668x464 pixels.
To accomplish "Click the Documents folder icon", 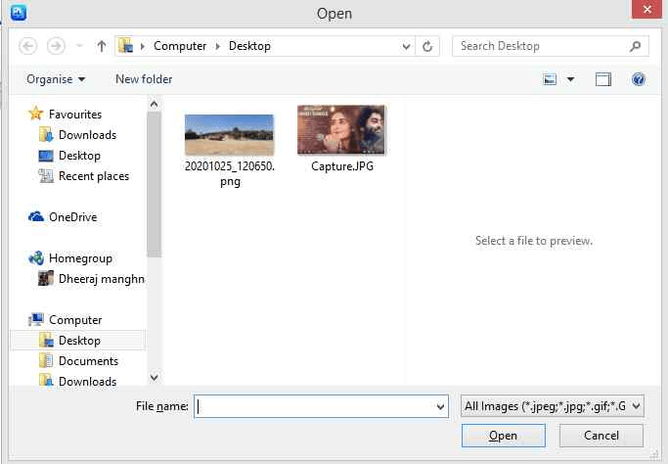I will pyautogui.click(x=46, y=361).
